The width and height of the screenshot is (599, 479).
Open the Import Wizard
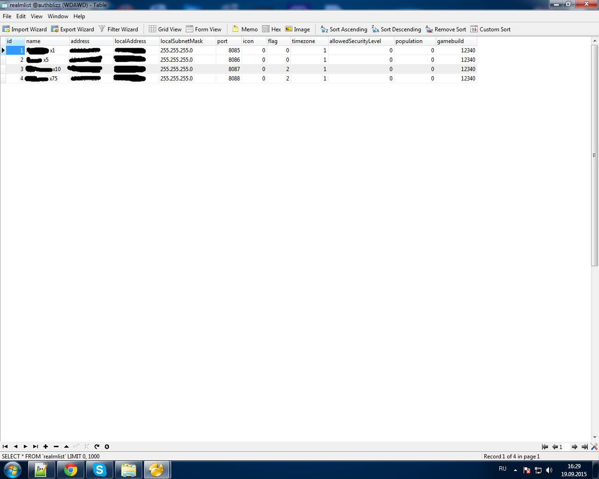coord(25,29)
